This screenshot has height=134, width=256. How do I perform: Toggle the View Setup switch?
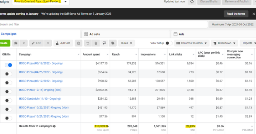click(169, 43)
